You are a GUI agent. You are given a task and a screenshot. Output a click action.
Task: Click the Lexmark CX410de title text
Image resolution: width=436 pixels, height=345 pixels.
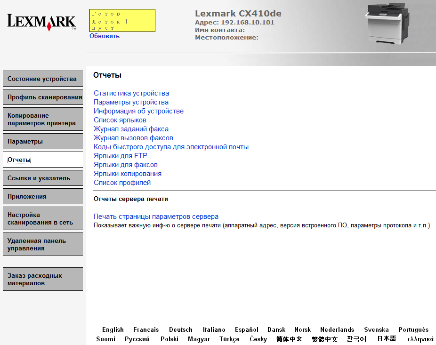pyautogui.click(x=238, y=13)
